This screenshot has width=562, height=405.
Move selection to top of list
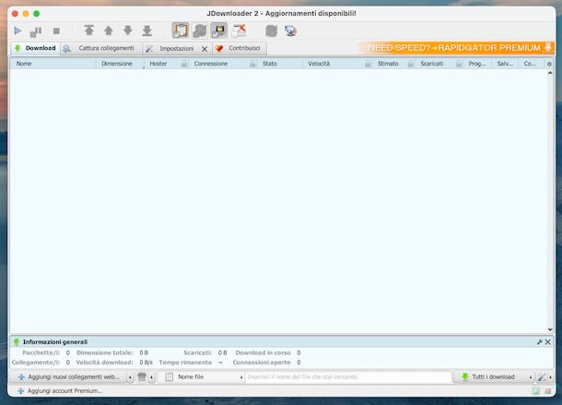coord(88,30)
